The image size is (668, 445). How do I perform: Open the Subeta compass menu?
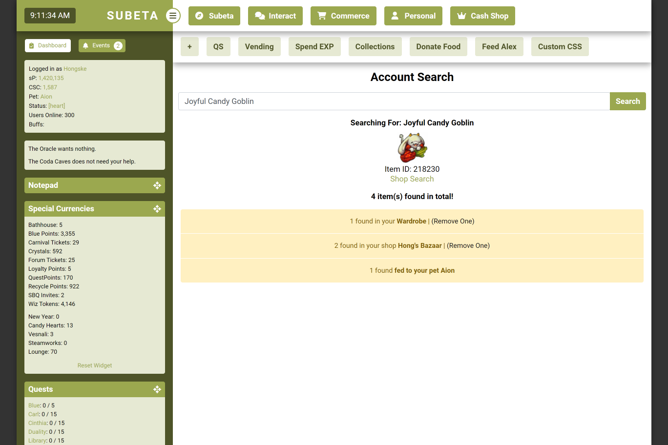pos(214,16)
